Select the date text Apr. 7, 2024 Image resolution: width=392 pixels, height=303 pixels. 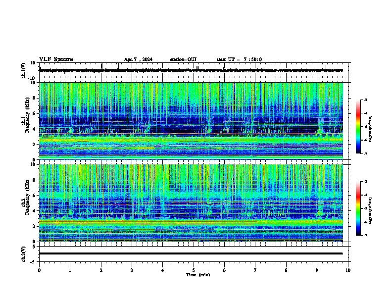click(138, 59)
